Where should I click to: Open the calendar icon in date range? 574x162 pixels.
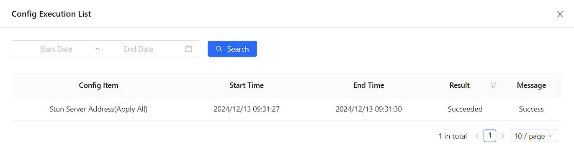coord(189,49)
